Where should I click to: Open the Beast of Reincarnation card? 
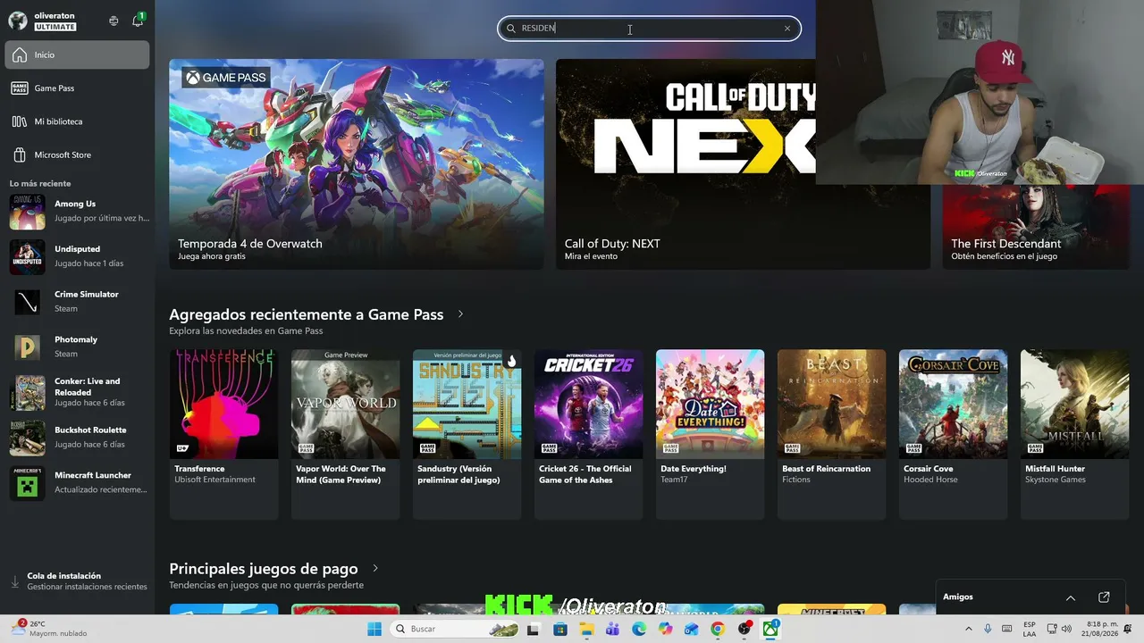coord(832,434)
